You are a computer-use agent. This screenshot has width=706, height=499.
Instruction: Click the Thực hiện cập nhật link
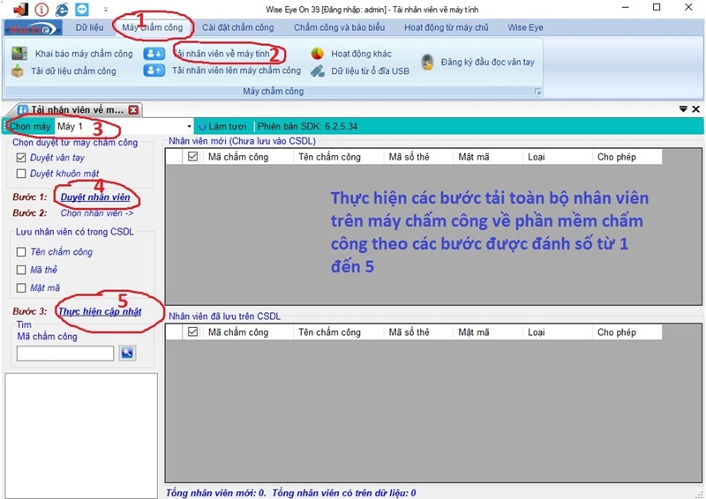coord(99,311)
